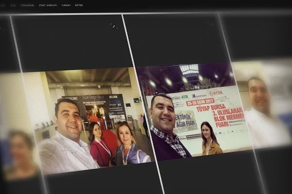Viewport: 292px width, 194px height.
Task: Click the man in the white shirt
Action: (68, 141)
